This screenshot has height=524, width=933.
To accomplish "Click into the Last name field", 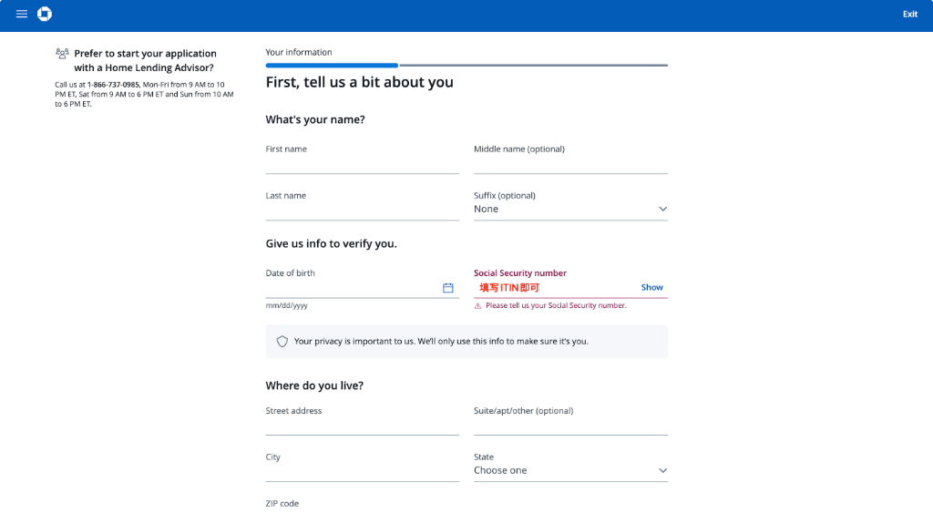I will pos(363,211).
